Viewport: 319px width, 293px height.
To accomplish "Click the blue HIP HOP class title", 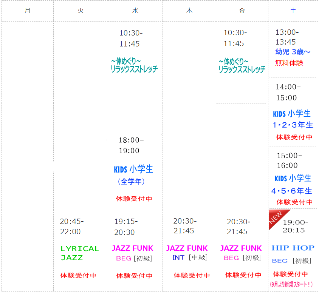I will click(x=293, y=248).
